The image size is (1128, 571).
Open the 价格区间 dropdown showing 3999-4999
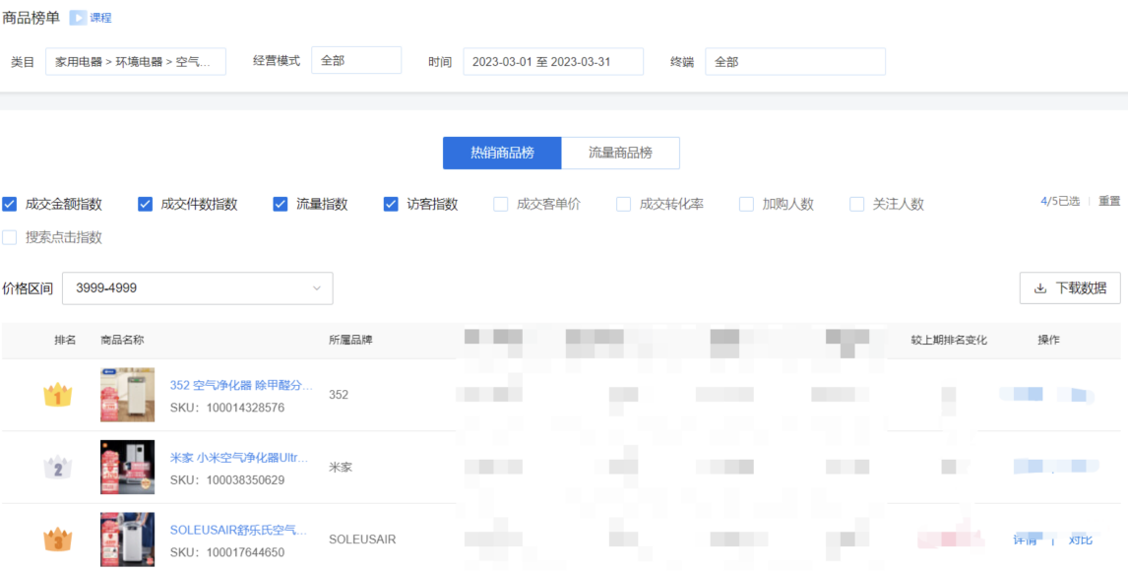pyautogui.click(x=197, y=287)
